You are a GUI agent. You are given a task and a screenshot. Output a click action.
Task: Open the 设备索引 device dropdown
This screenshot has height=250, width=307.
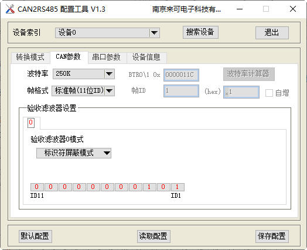(x=107, y=33)
